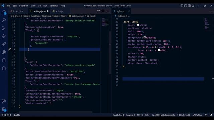Click the settings.json breadcrumb segment
The width and height of the screenshot is (214, 120).
coord(78,16)
